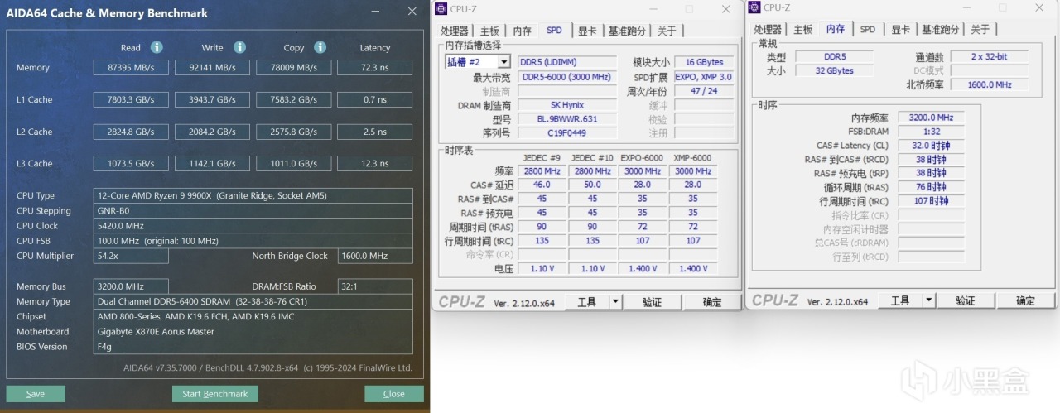The image size is (1060, 413).
Task: Click max bandwidth DDR5-6000 (3000 MHz) field
Action: [x=567, y=77]
